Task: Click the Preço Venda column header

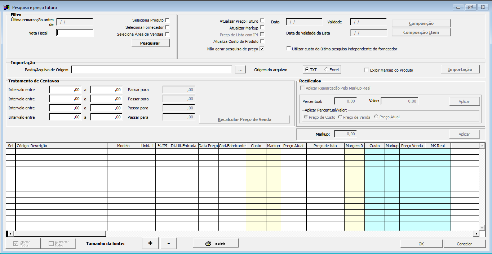Action: [412, 146]
